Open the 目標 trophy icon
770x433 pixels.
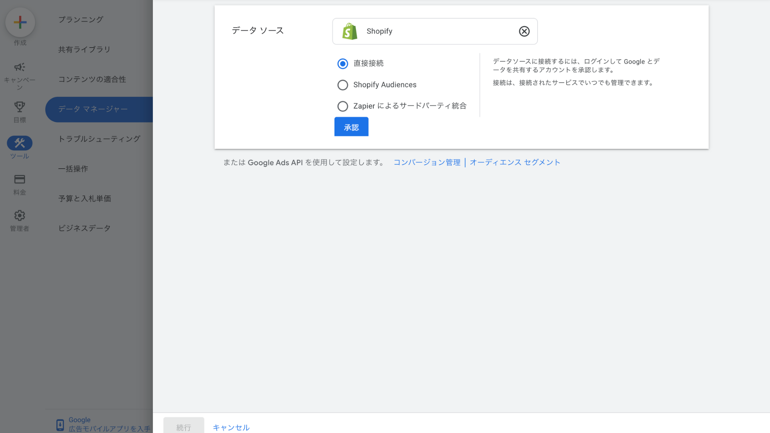pos(19,107)
